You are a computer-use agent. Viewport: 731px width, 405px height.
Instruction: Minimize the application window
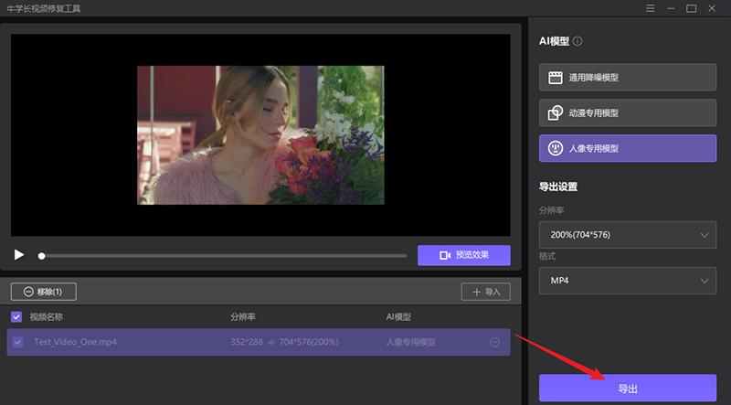pyautogui.click(x=671, y=8)
